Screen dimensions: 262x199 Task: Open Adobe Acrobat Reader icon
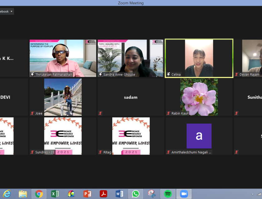click(x=103, y=194)
